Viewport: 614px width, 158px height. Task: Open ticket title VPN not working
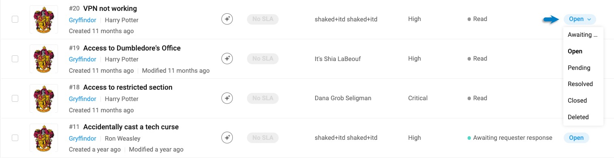click(110, 8)
